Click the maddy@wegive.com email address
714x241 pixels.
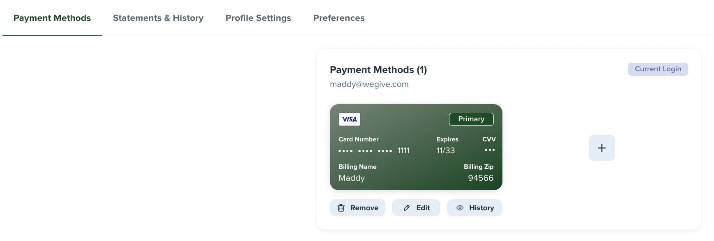tap(369, 84)
